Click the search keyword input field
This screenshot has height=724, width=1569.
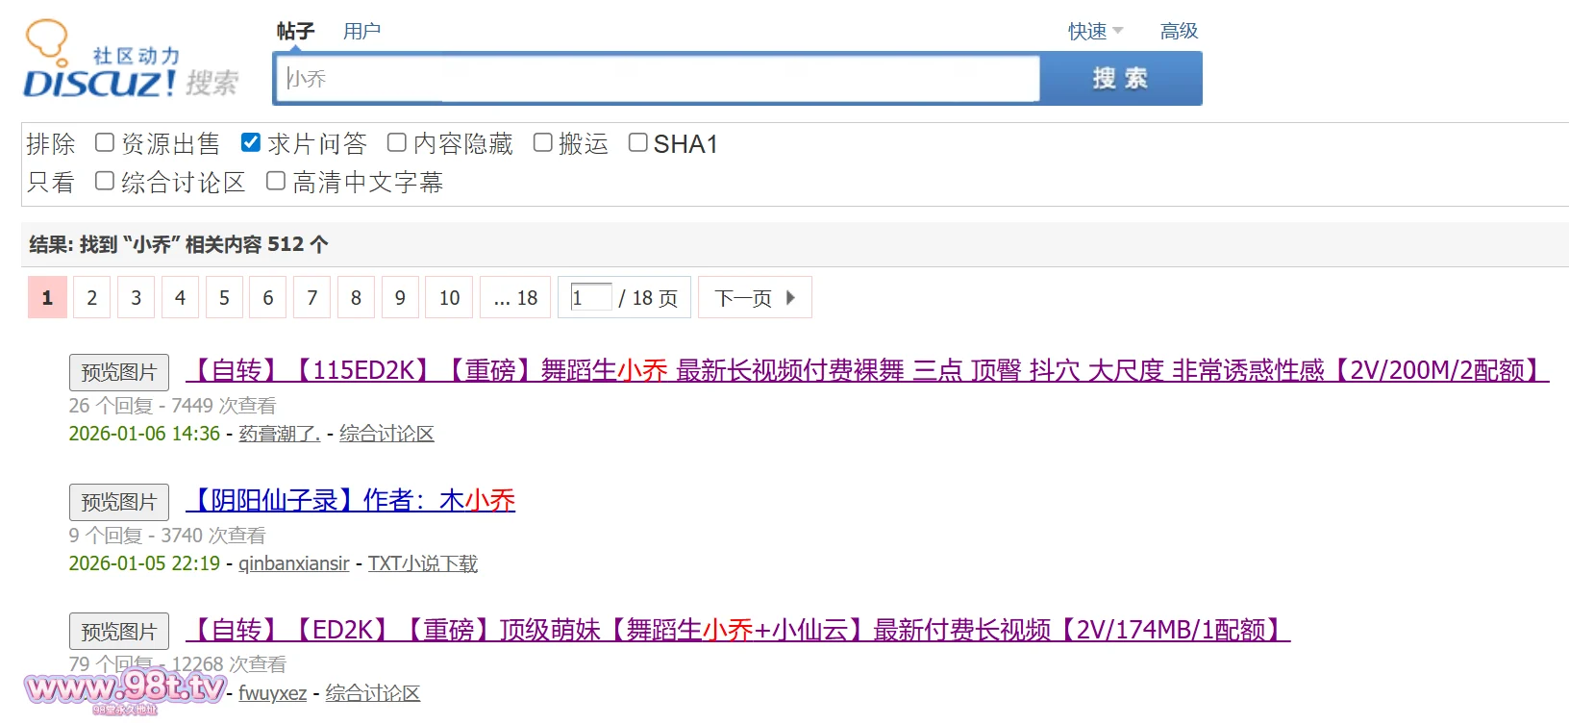click(658, 79)
